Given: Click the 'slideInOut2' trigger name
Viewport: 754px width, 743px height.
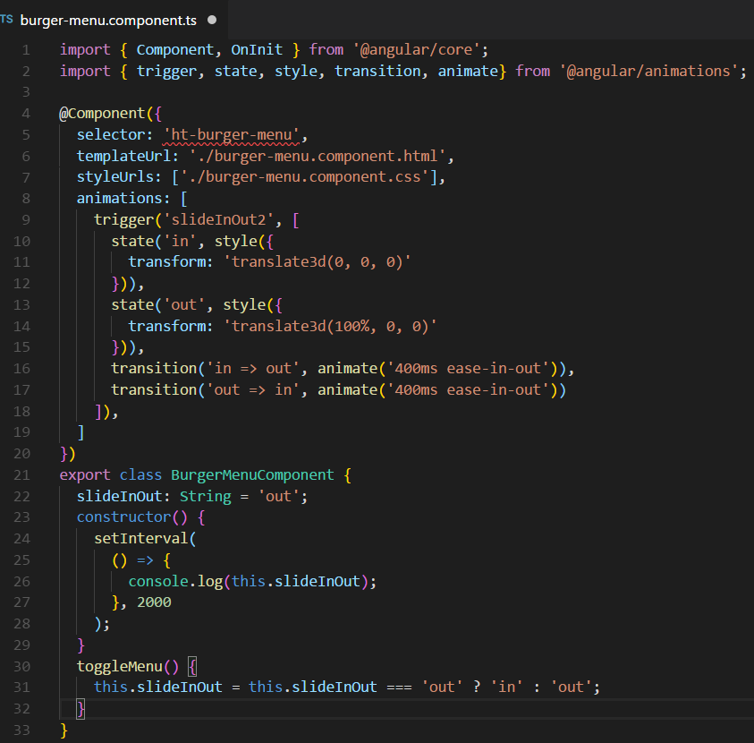Looking at the screenshot, I should click(x=218, y=220).
